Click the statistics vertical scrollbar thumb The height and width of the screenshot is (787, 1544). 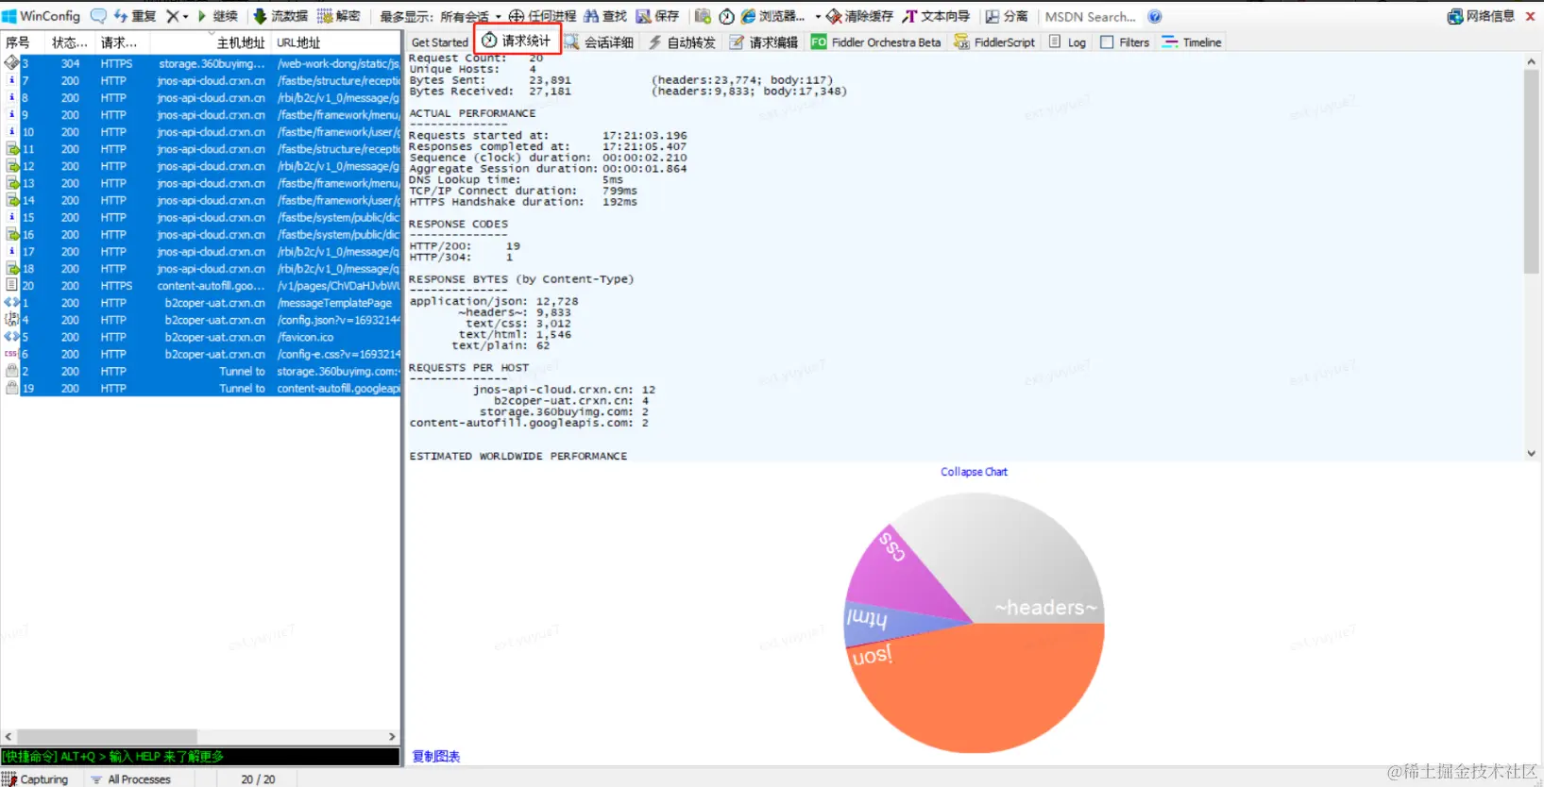coord(1531,172)
